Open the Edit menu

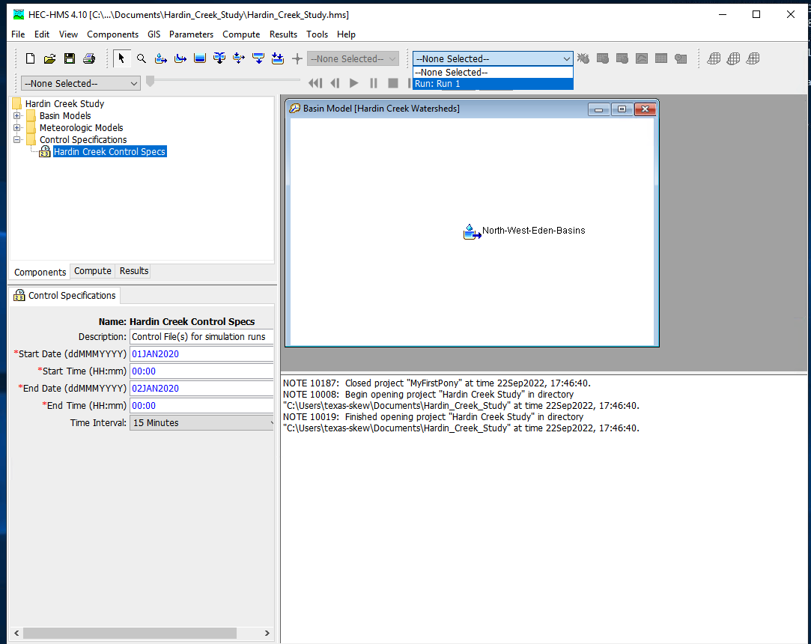click(x=42, y=34)
